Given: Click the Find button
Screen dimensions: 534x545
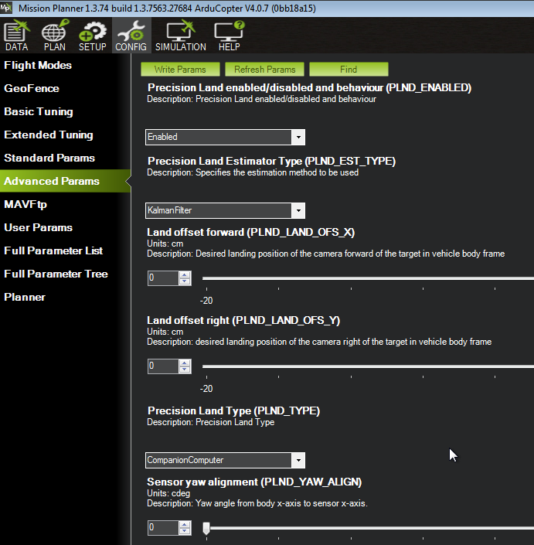Looking at the screenshot, I should tap(349, 69).
